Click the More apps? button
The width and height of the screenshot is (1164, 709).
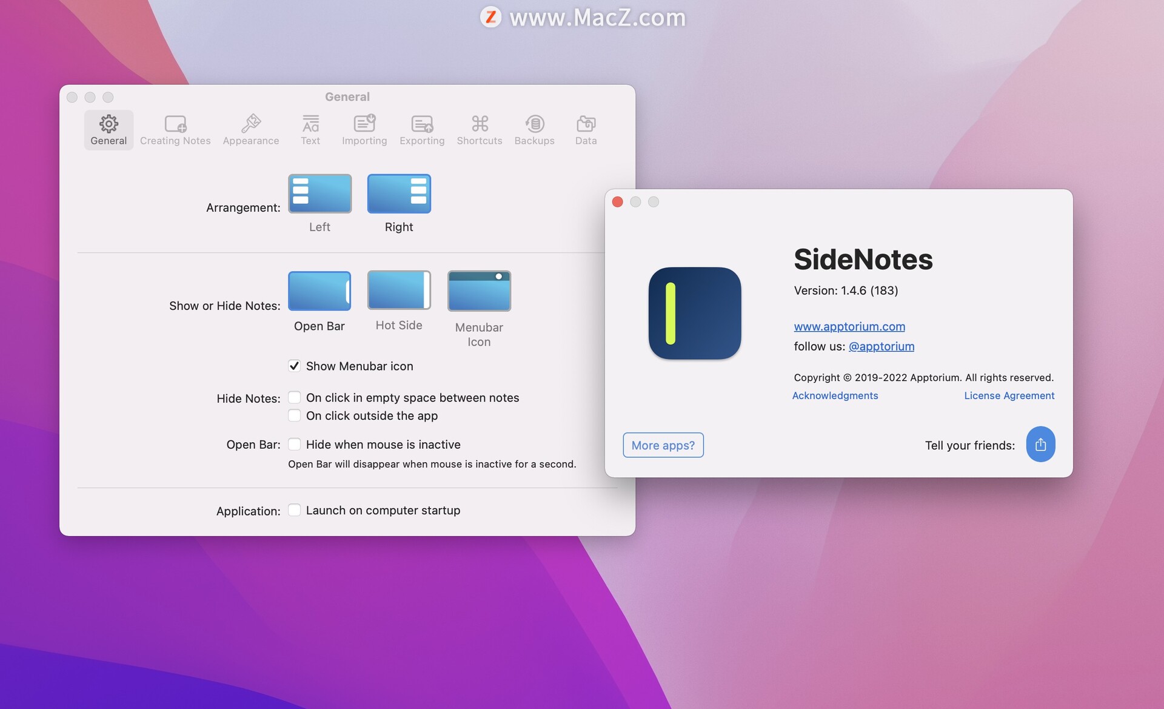coord(663,445)
